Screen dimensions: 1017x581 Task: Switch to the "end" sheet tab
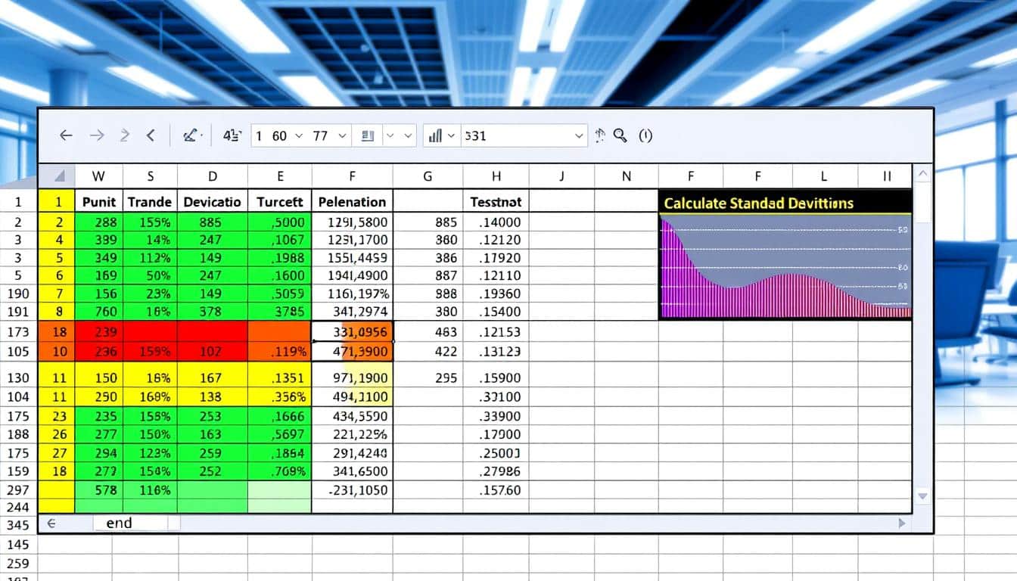click(119, 523)
